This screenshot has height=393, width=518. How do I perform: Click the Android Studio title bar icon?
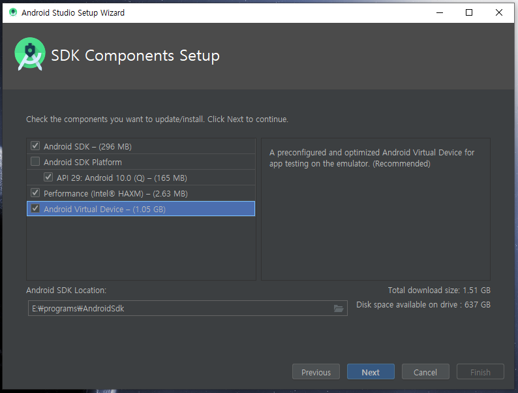click(13, 12)
